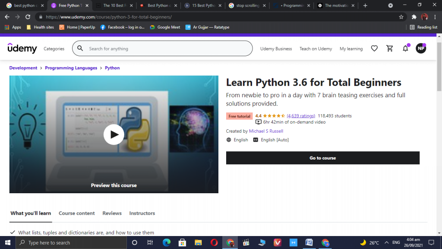Open the NP profile avatar
The image size is (442, 249).
click(421, 48)
